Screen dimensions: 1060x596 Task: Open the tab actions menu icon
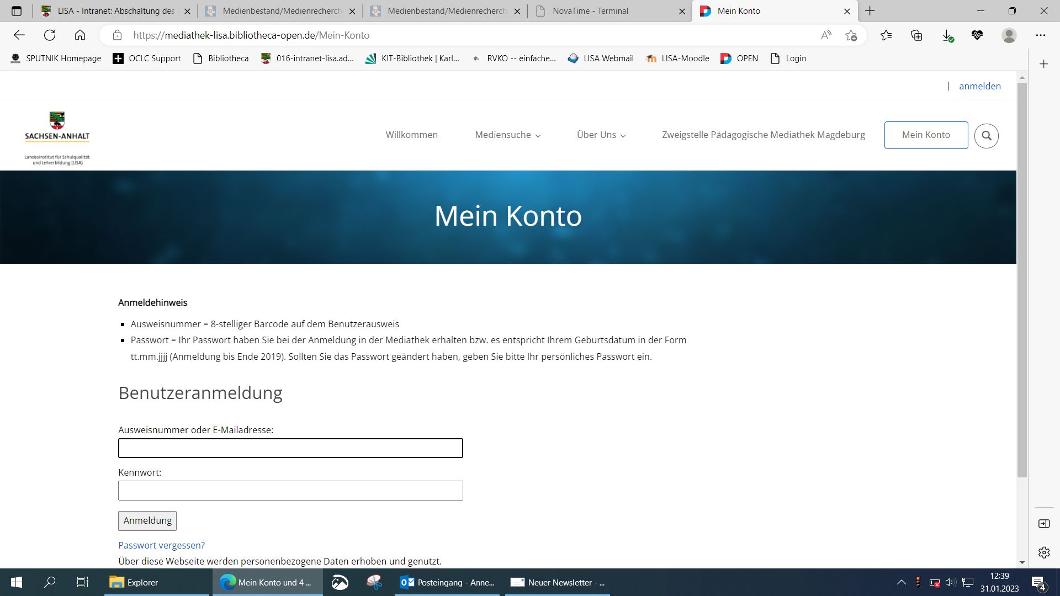[x=17, y=11]
